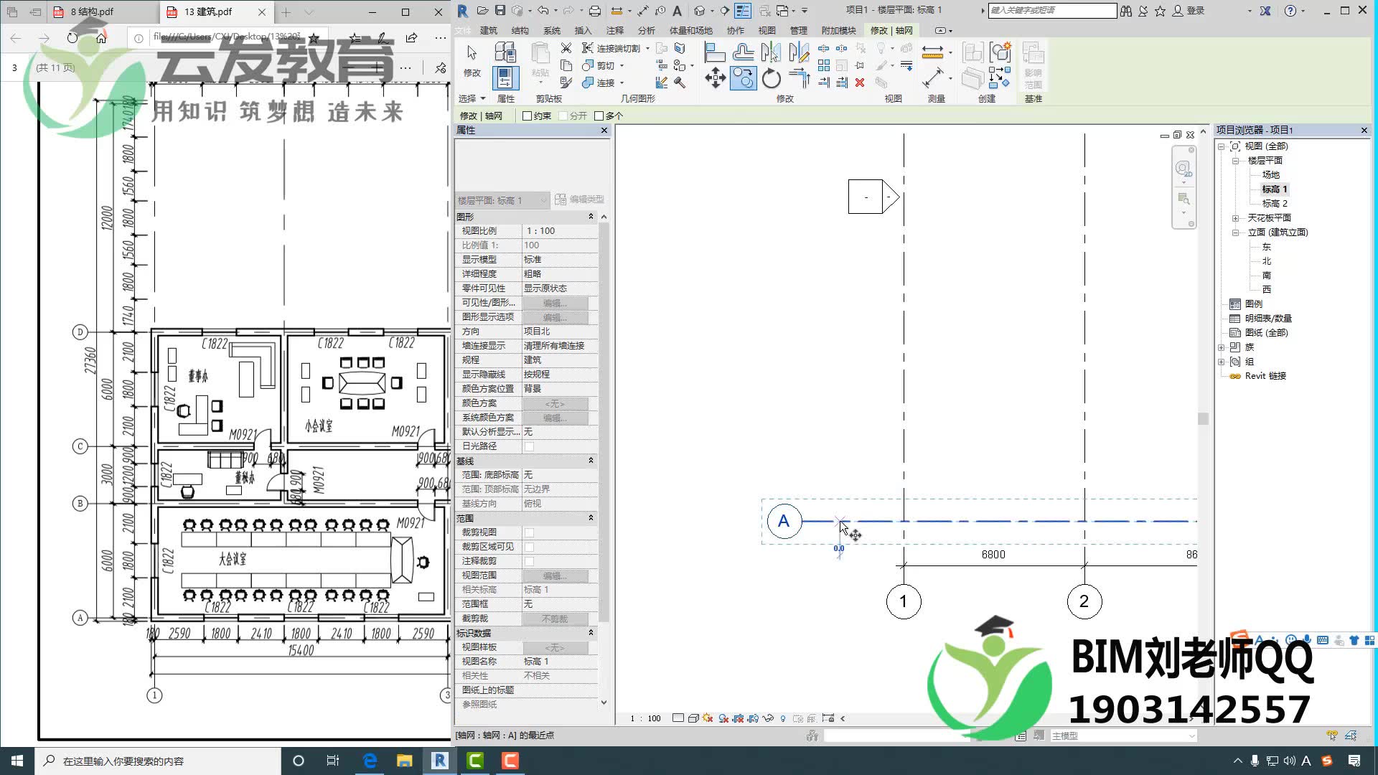Select the Offset tool
This screenshot has height=775, width=1378.
click(x=743, y=52)
